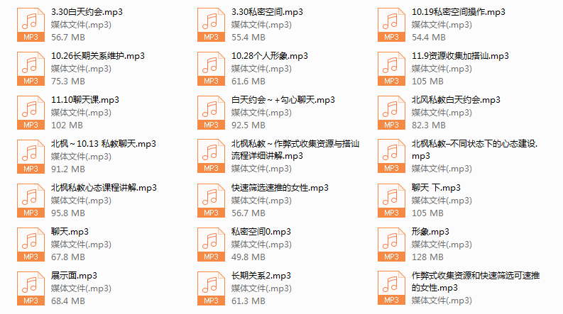The height and width of the screenshot is (314, 563).
Task: Click the MP3 icon of 10.26长期关系维护.mp3
Action: (31, 69)
